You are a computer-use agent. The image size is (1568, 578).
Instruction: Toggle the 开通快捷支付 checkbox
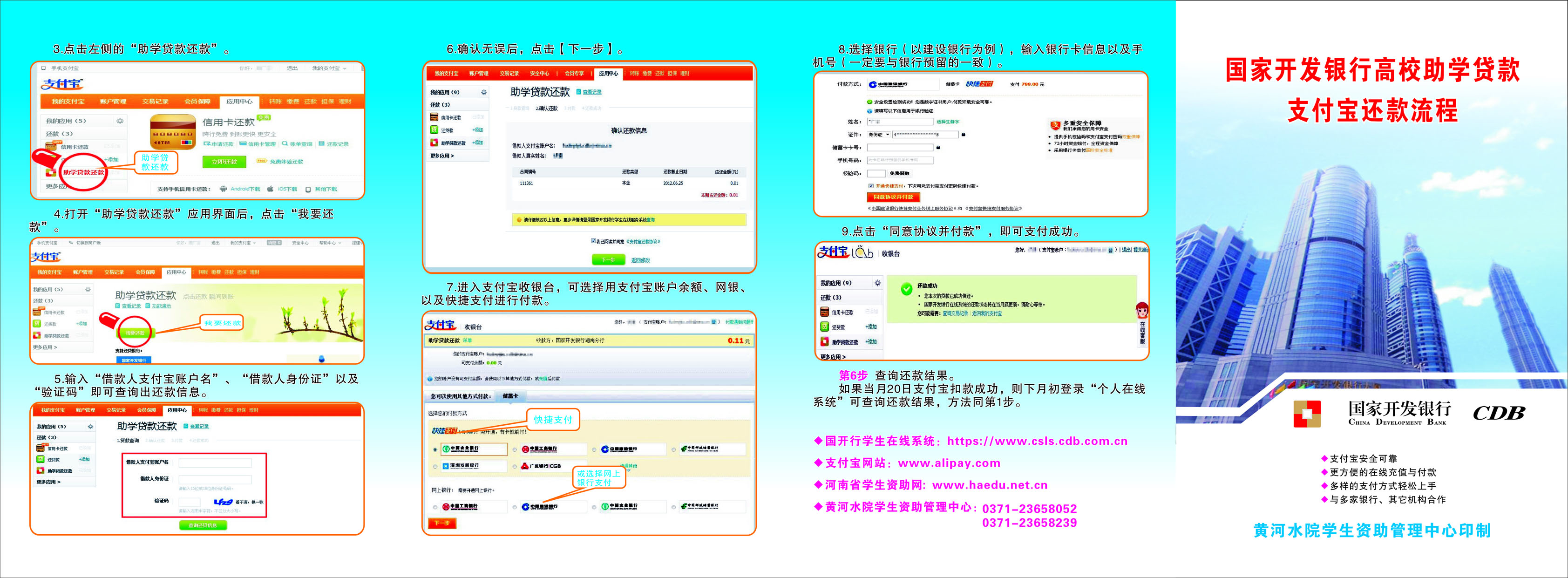871,186
